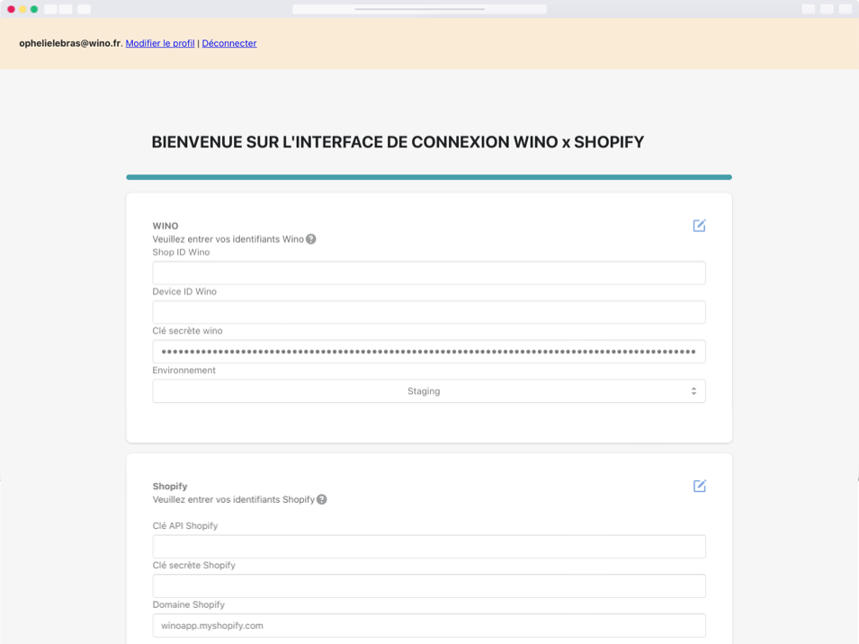Viewport: 859px width, 644px height.
Task: Click the teal progress bar under heading
Action: [x=428, y=177]
